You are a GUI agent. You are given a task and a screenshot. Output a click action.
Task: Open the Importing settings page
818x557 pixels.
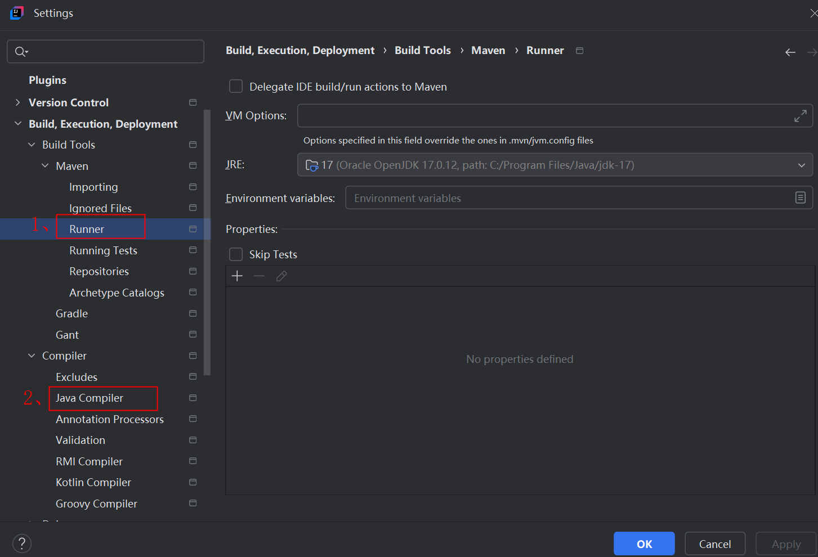93,187
